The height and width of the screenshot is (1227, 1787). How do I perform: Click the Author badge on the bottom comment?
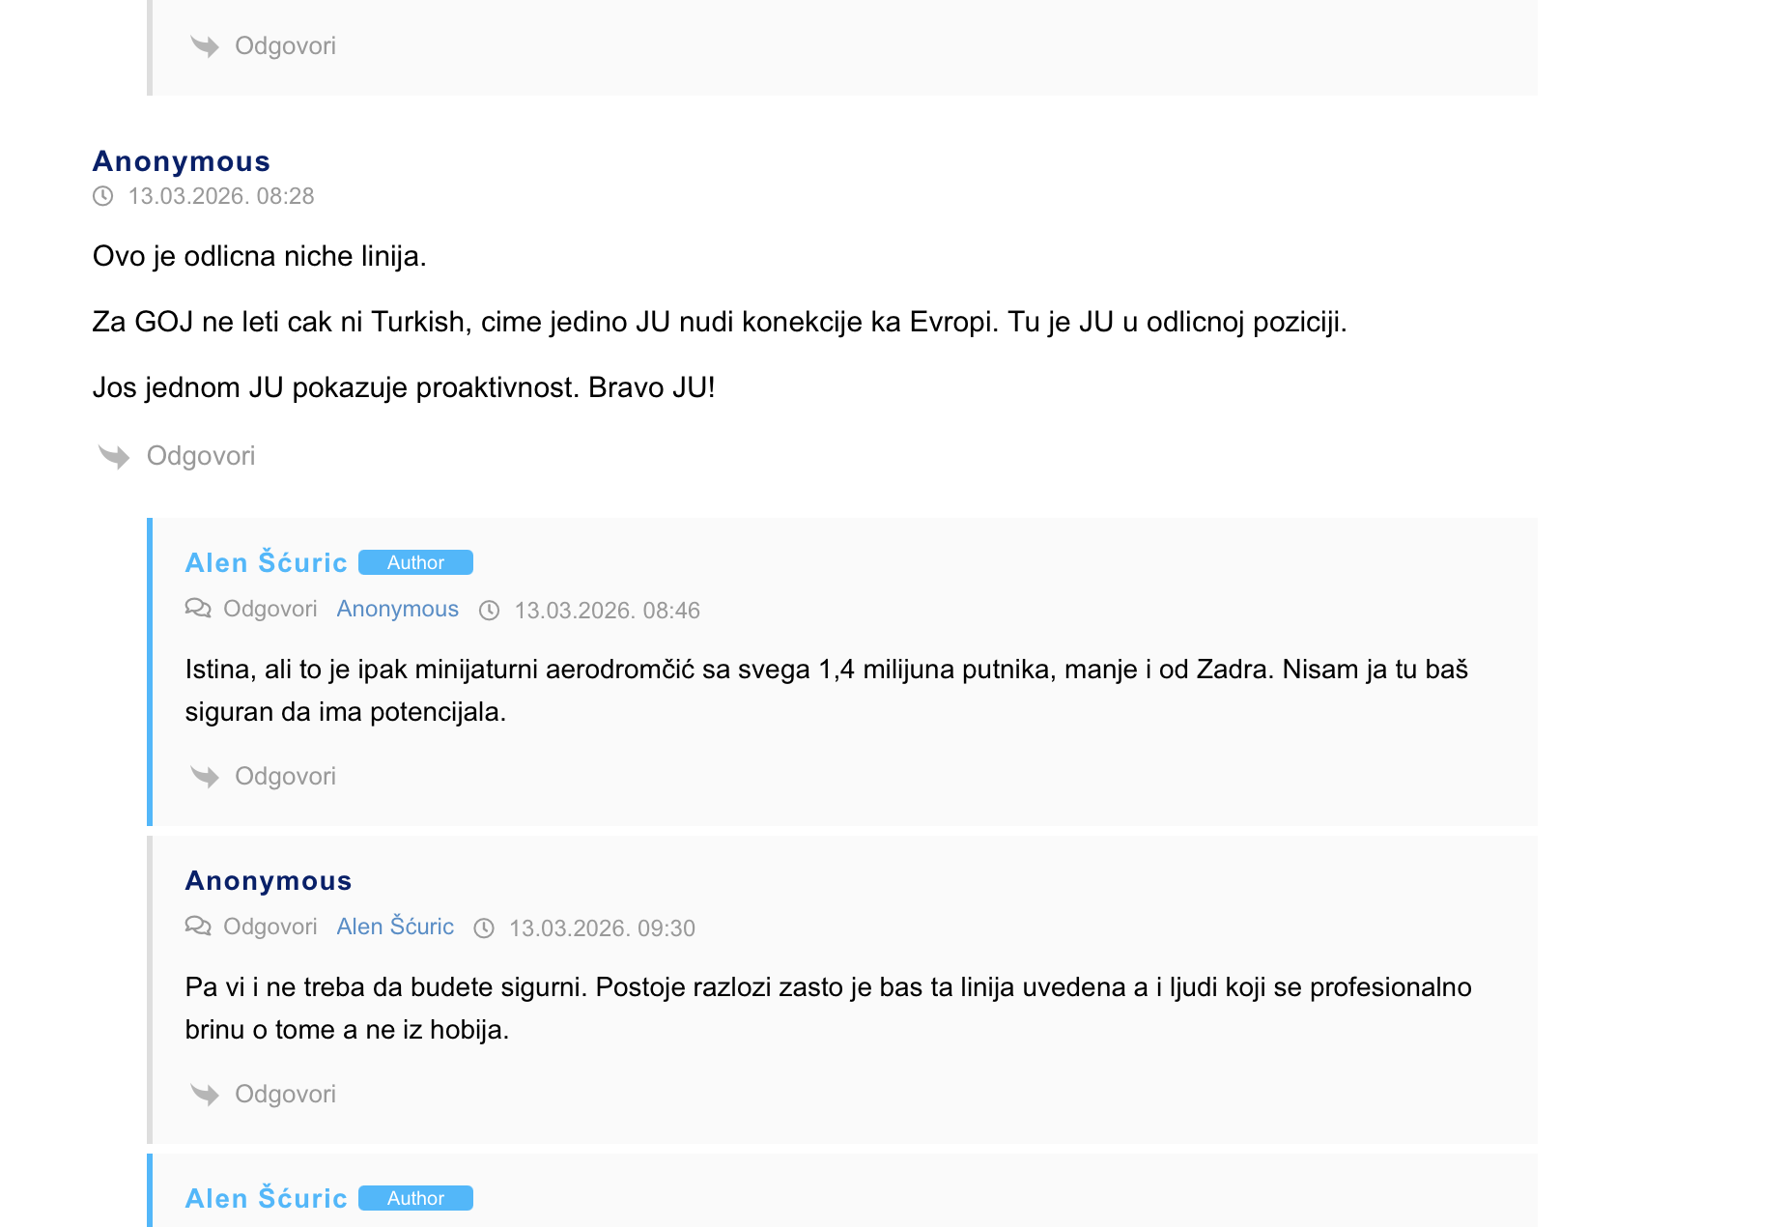pos(415,1198)
